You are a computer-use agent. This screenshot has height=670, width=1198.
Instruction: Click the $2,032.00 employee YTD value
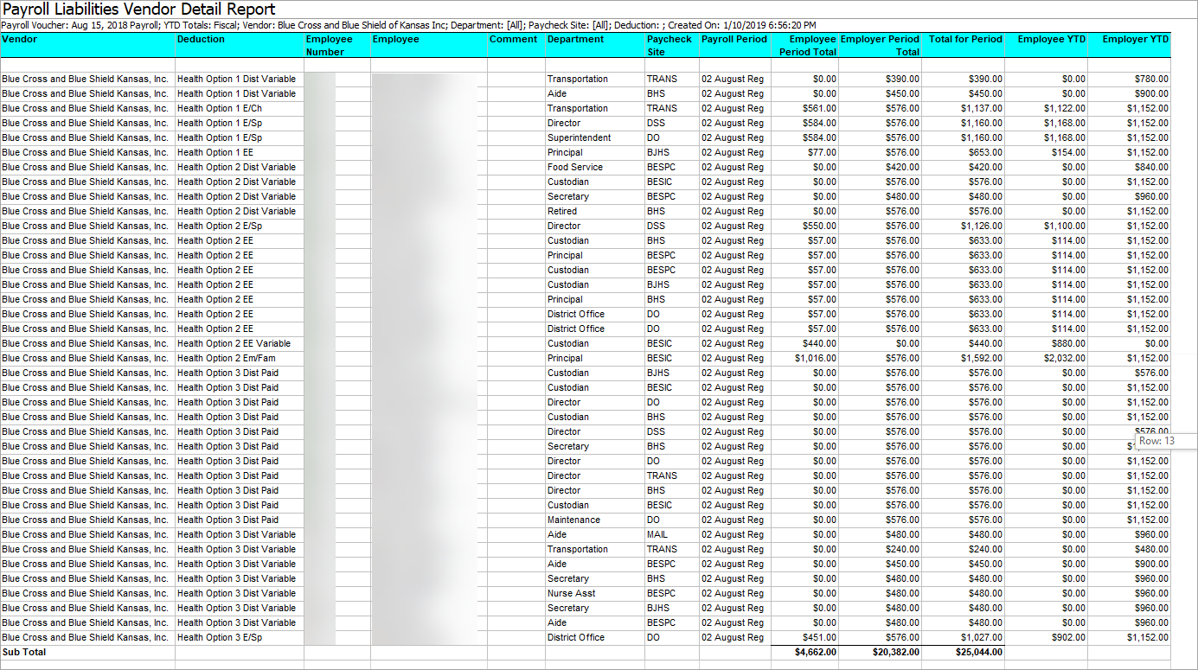pos(1065,359)
